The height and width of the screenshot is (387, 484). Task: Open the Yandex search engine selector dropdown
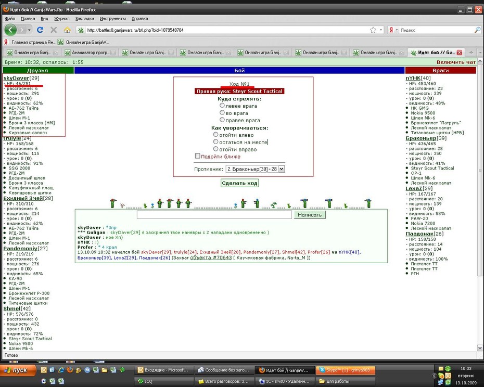[x=393, y=30]
